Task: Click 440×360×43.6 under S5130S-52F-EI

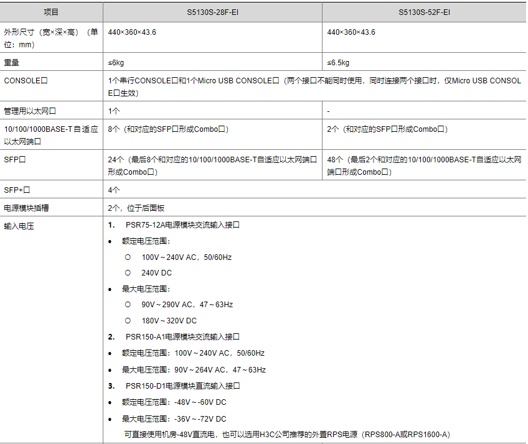Action: point(351,32)
